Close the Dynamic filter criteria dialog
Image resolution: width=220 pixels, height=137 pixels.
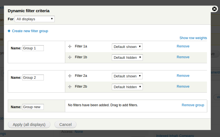tap(214, 9)
